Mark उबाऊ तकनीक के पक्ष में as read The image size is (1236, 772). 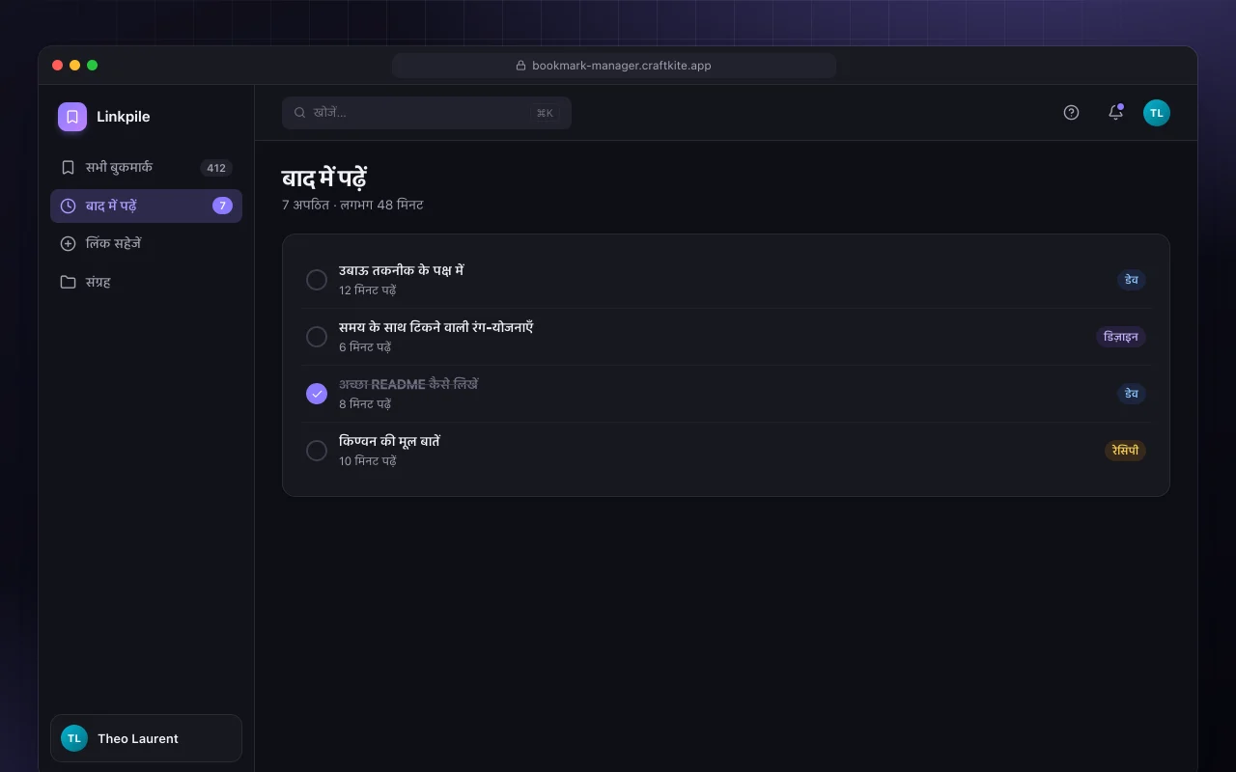tap(317, 280)
